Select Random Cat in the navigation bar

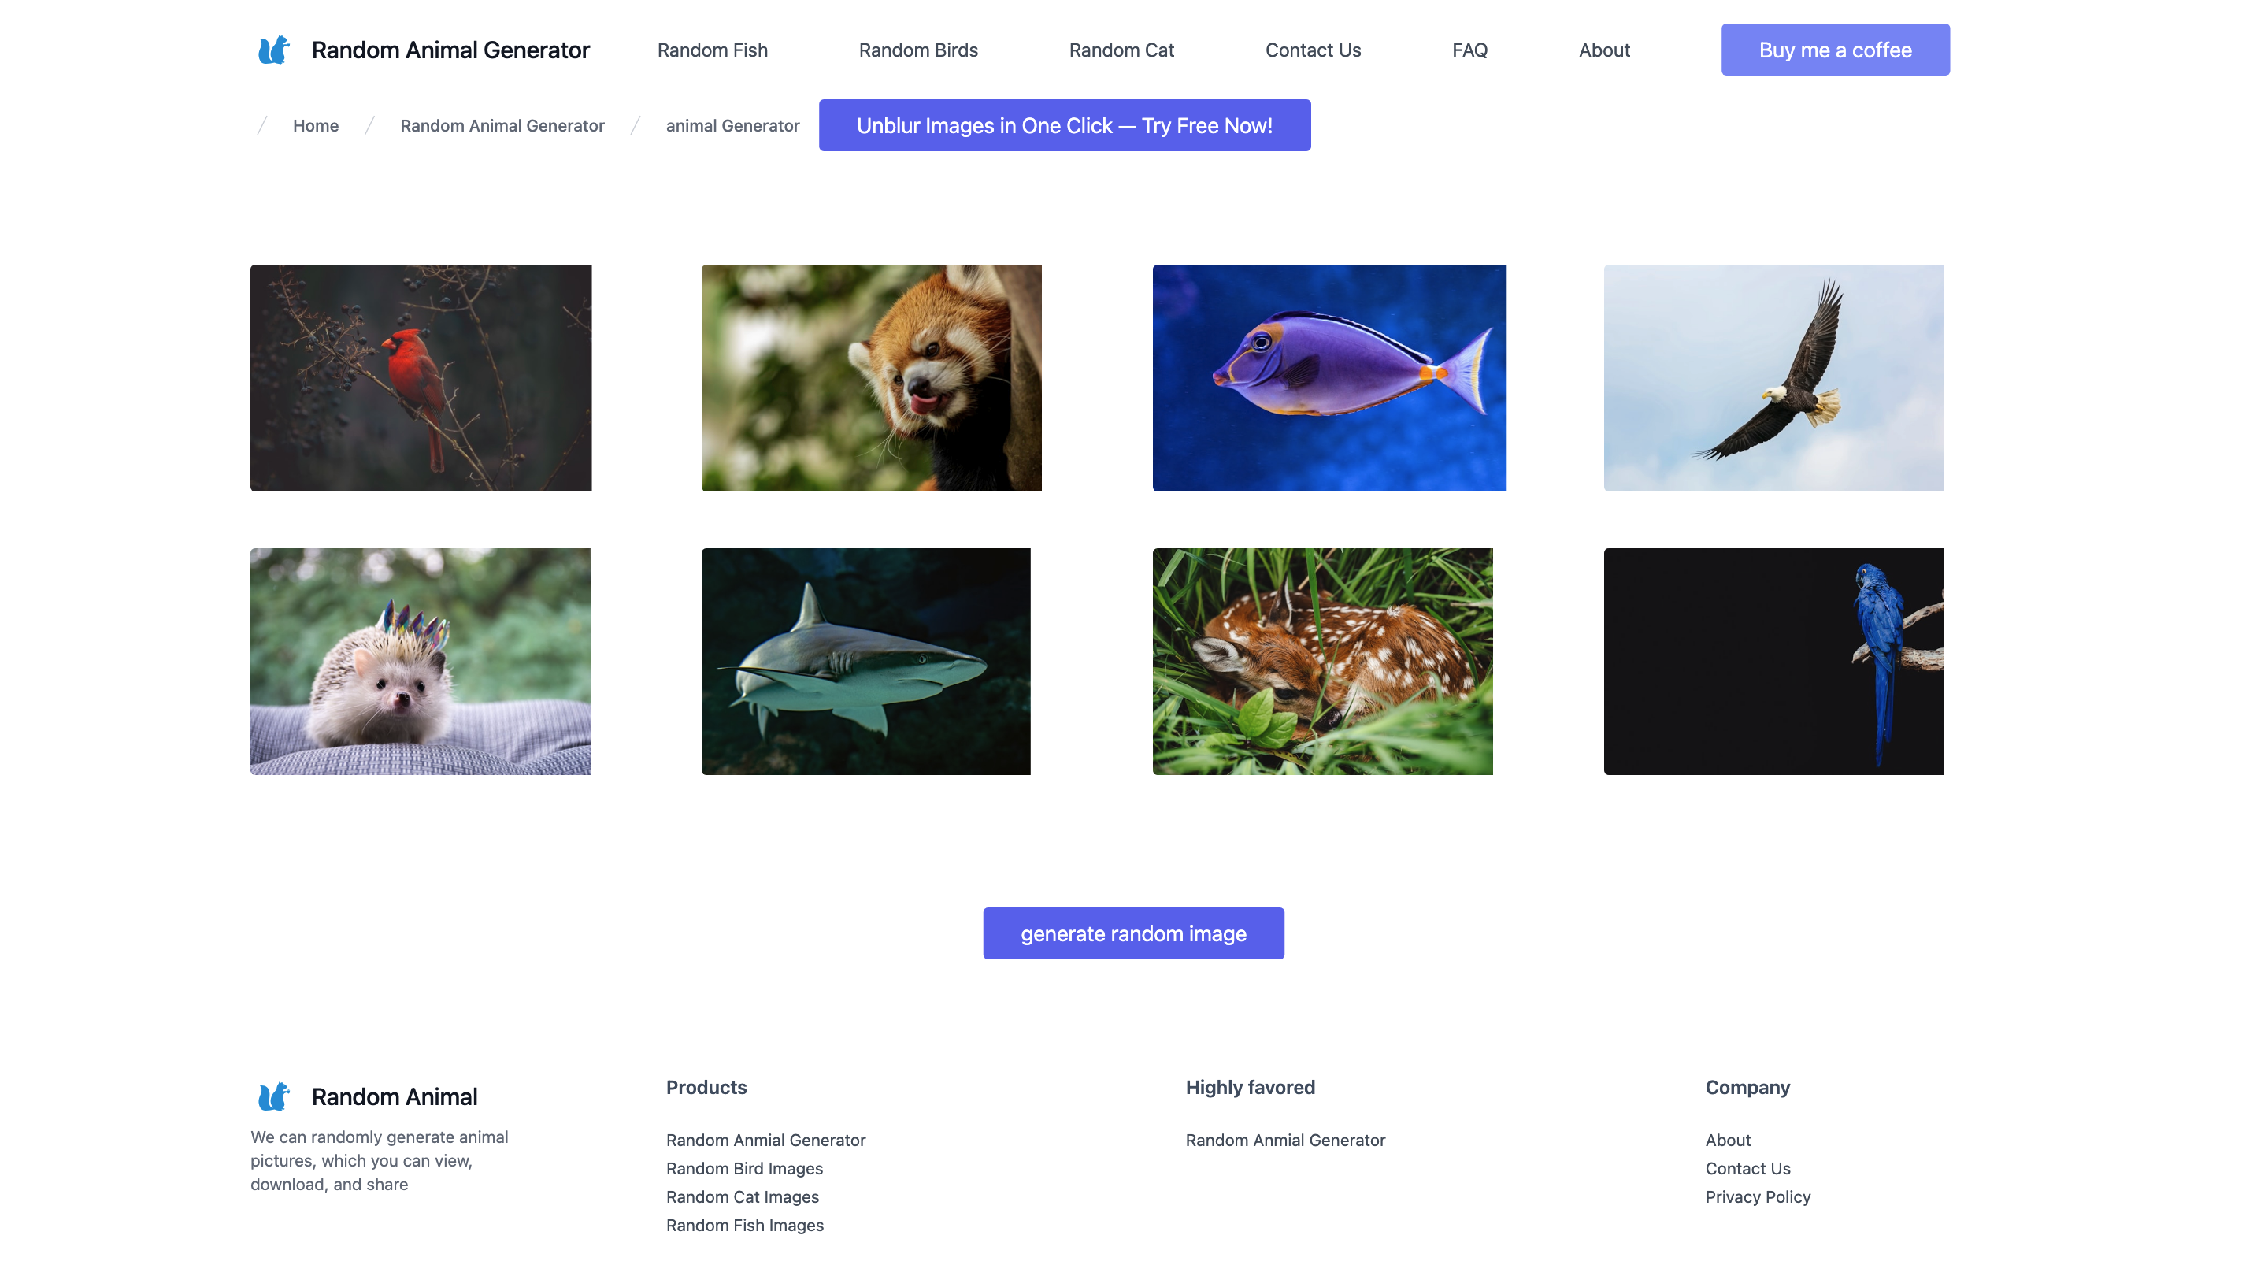pos(1121,50)
